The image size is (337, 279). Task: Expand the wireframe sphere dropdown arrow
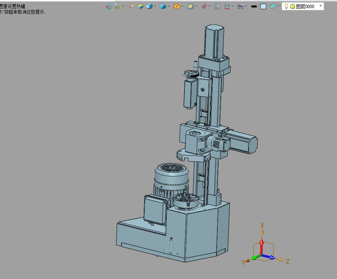182,7
